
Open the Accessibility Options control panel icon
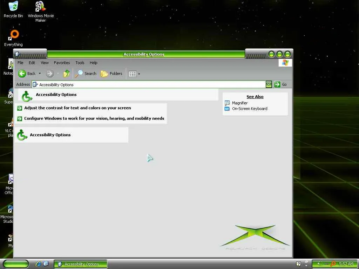(22, 135)
